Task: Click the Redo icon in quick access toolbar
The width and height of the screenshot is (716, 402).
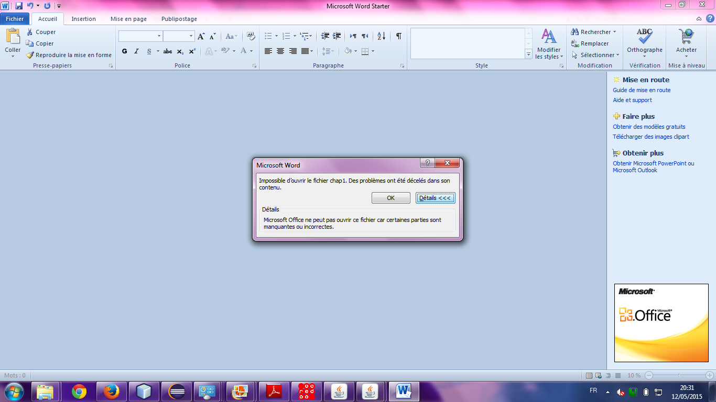Action: pyautogui.click(x=47, y=6)
